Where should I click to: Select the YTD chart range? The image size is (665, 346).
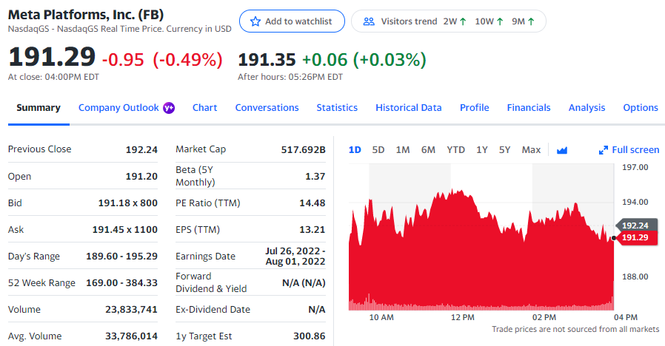[456, 150]
